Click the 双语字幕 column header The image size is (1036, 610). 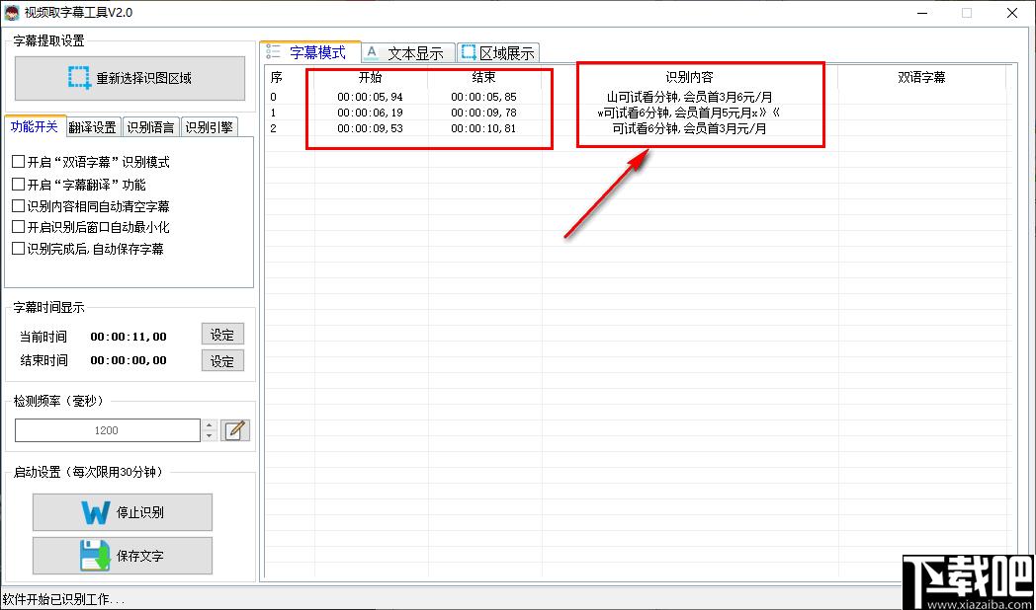(x=921, y=77)
